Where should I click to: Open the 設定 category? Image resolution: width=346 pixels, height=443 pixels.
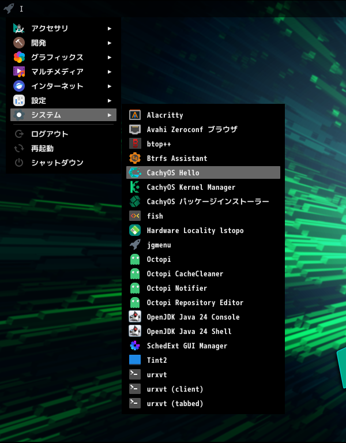click(x=63, y=100)
